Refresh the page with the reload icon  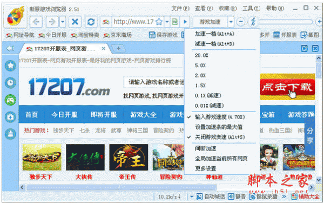tap(91, 22)
